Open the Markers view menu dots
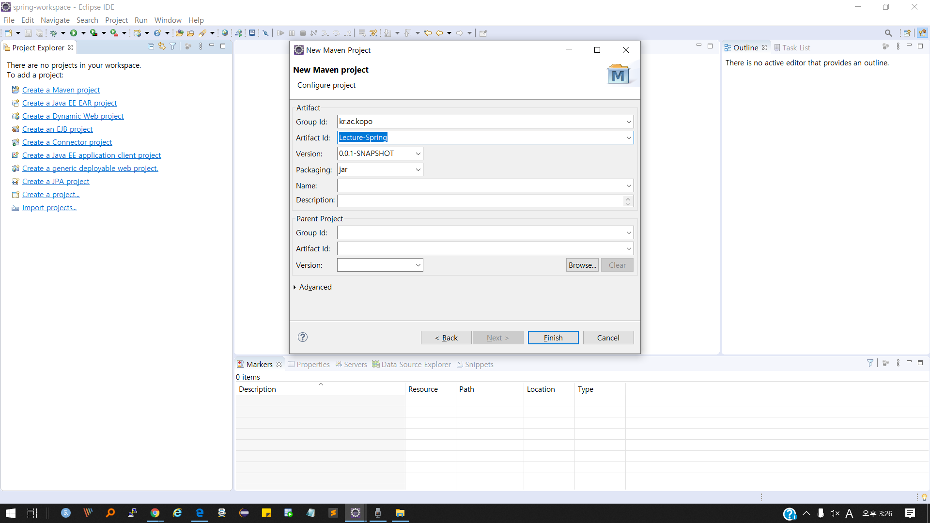 click(898, 363)
